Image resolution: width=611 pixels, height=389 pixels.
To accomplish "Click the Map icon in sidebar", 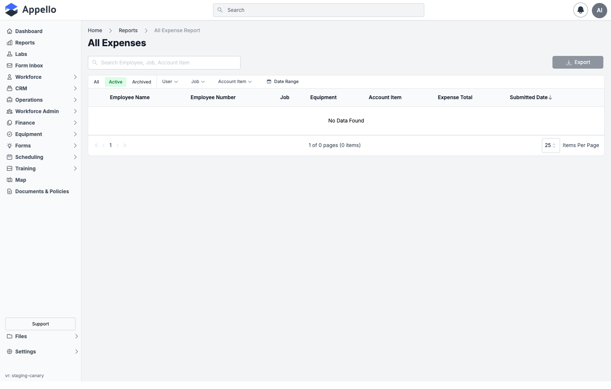I will [x=9, y=180].
